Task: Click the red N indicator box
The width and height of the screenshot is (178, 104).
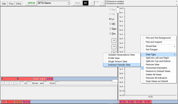Action: 25,79
